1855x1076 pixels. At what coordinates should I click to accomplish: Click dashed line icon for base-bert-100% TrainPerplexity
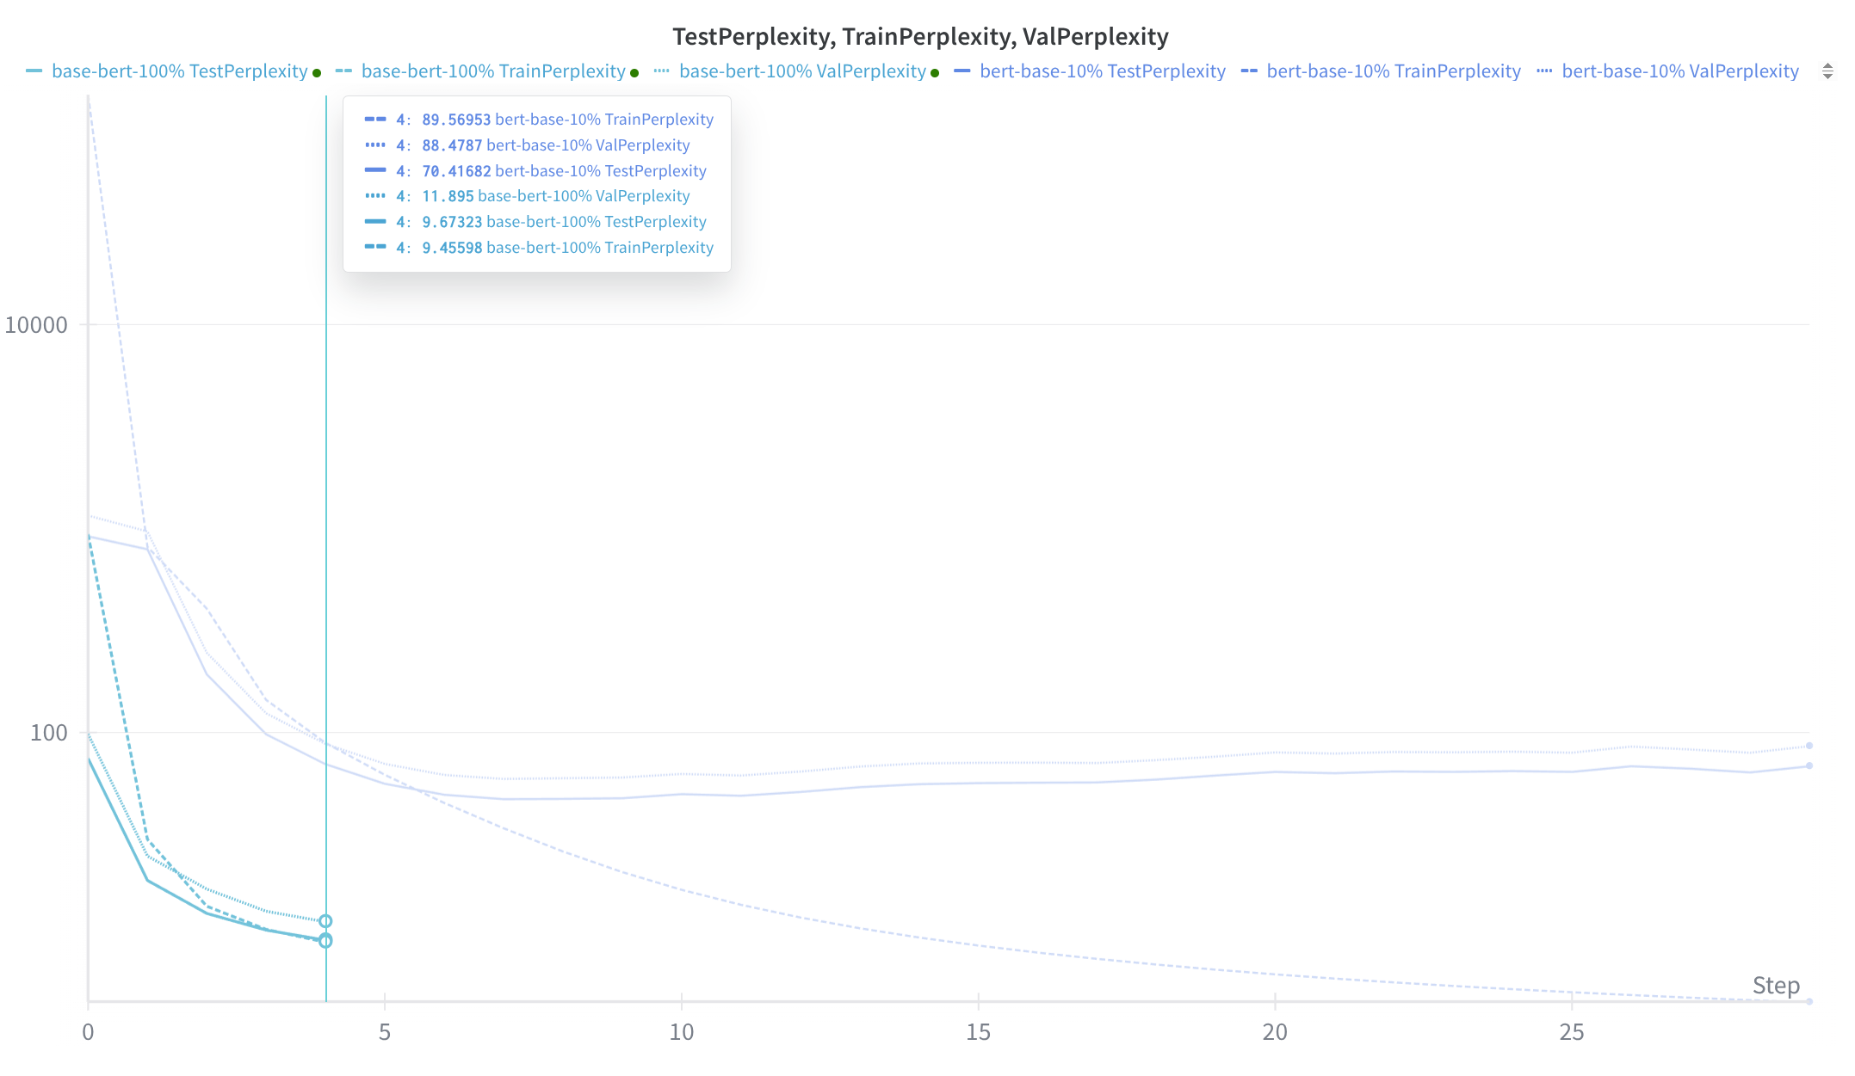pos(343,71)
